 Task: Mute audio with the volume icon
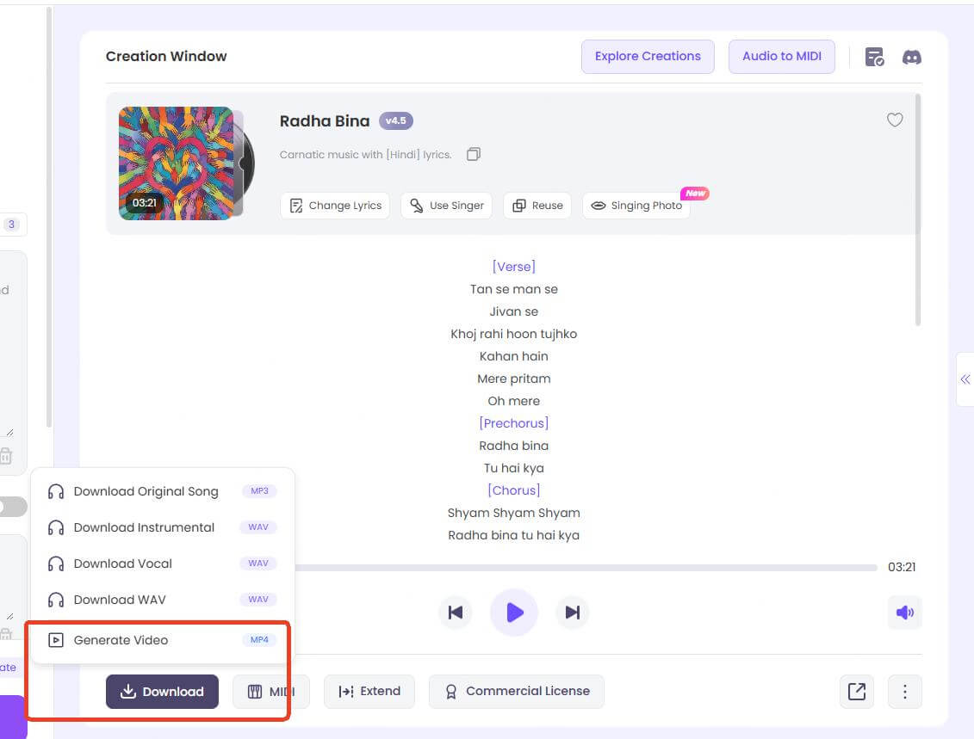tap(904, 613)
